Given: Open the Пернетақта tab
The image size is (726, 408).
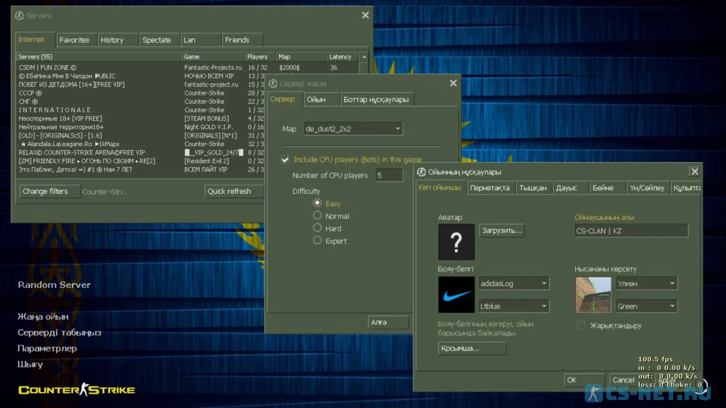Looking at the screenshot, I should tap(491, 188).
